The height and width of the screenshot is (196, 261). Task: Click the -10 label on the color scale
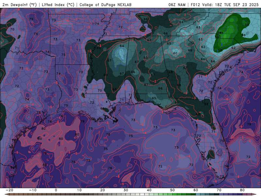click(33, 190)
